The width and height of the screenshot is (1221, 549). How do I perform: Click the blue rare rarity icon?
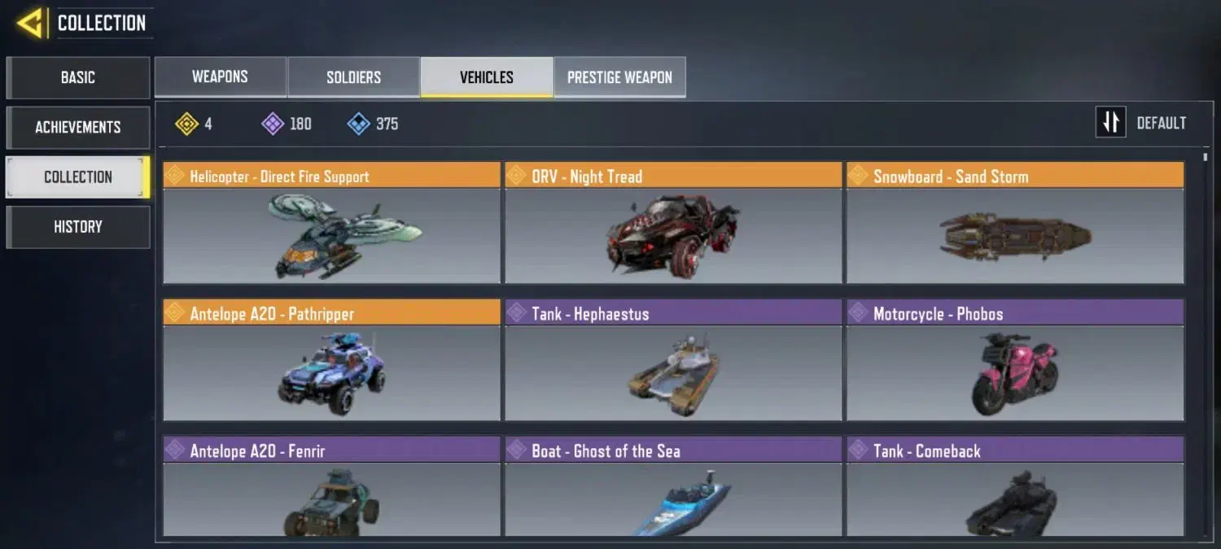click(358, 124)
